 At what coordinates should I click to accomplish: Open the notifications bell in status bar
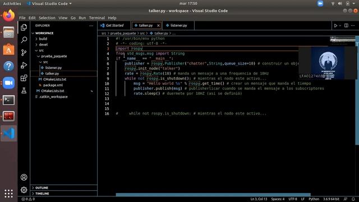353,199
